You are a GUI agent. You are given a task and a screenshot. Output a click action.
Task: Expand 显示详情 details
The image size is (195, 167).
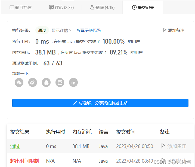pos(61,31)
